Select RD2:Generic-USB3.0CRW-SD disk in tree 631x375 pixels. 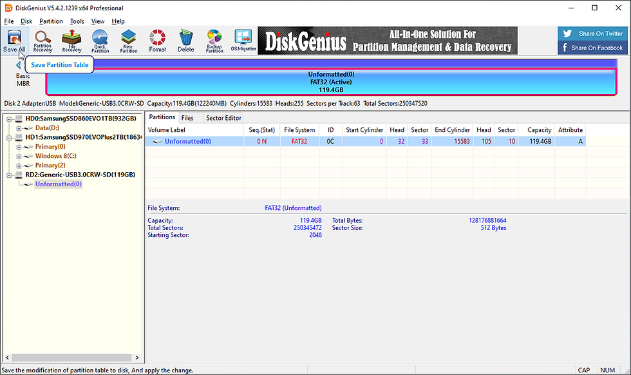pyautogui.click(x=80, y=175)
